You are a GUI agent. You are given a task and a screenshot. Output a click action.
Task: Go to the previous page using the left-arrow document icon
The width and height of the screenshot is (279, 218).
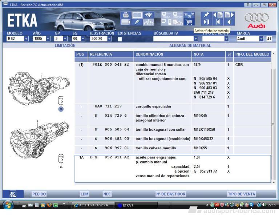click(218, 15)
